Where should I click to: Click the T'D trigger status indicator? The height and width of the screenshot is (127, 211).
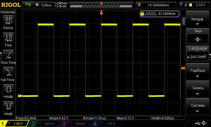pos(28,5)
